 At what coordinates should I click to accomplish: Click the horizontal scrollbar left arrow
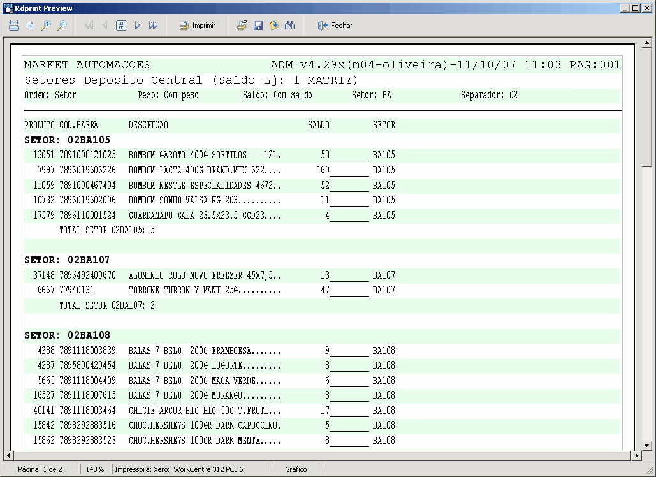(x=8, y=455)
